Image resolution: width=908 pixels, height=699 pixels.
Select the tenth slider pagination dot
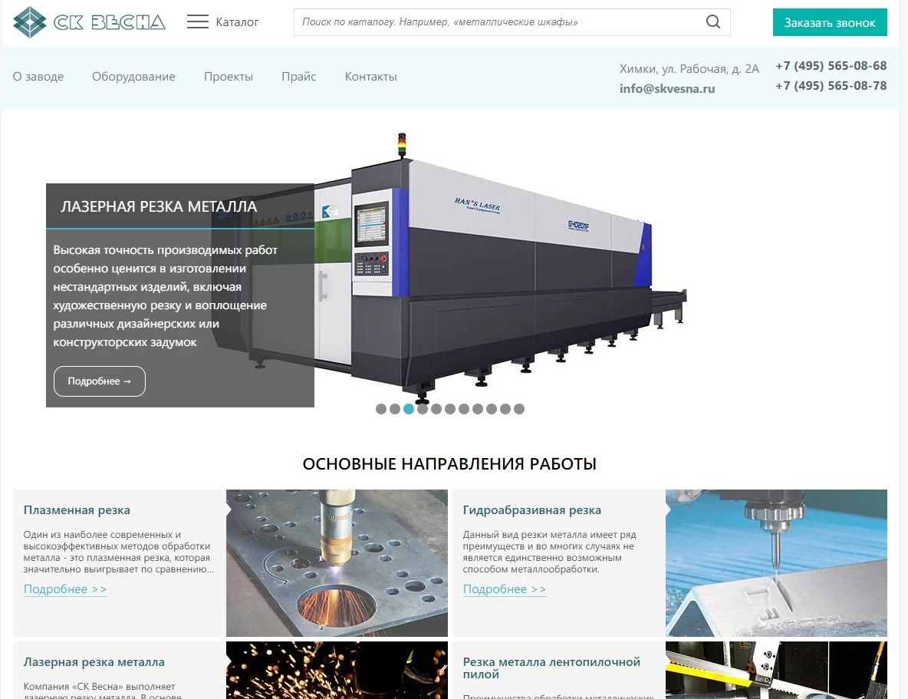tap(505, 409)
